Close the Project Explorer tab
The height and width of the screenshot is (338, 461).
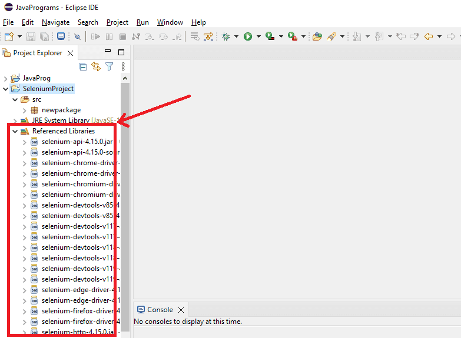70,53
